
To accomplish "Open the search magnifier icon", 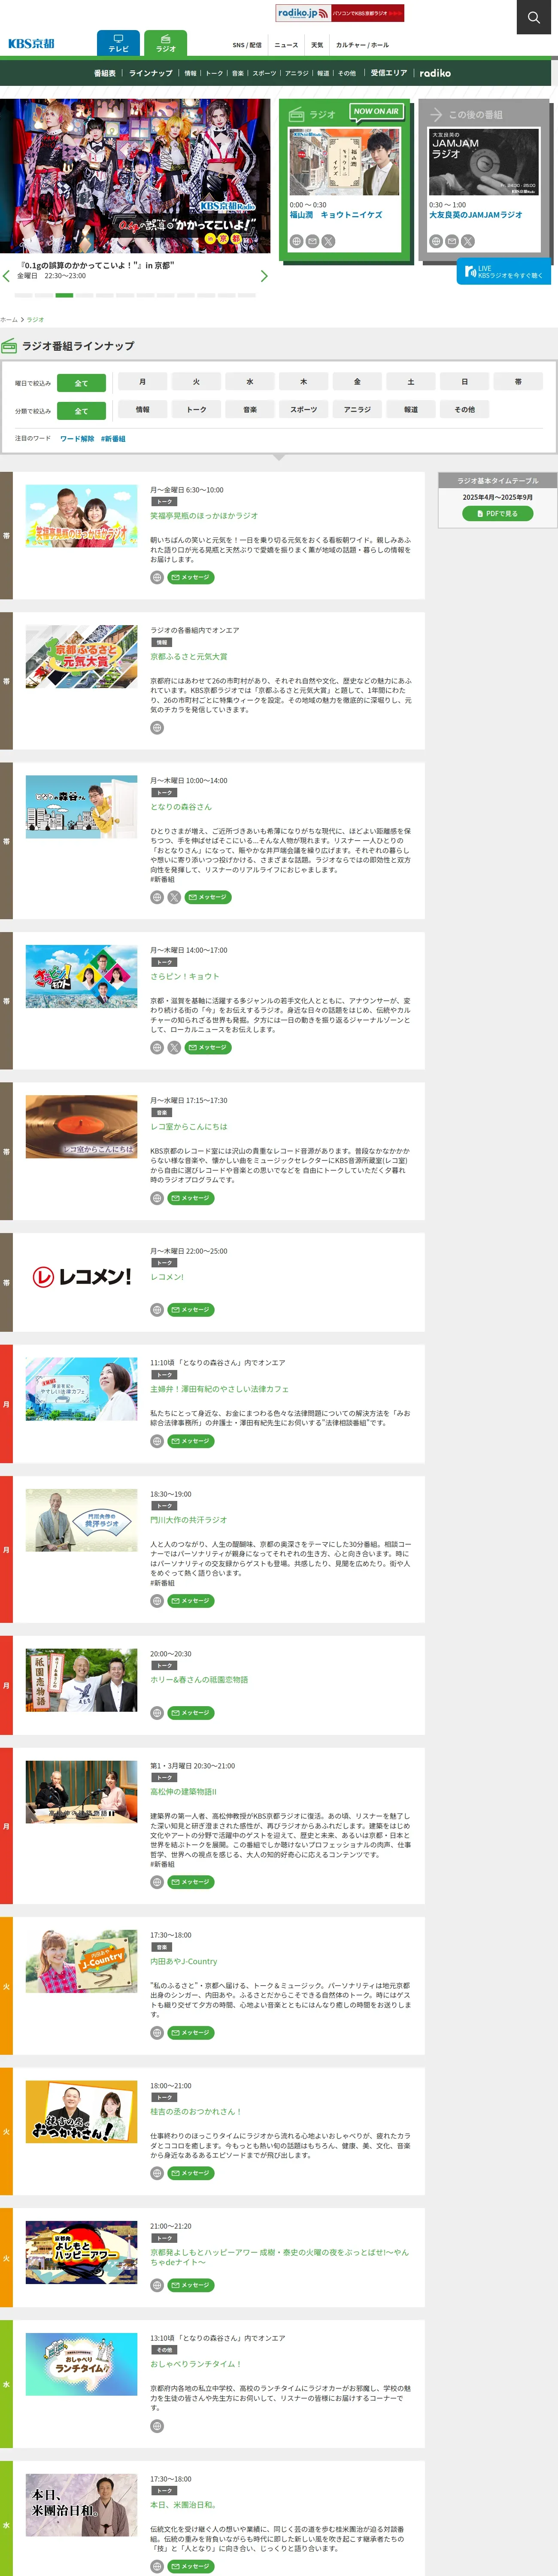I will 533,17.
